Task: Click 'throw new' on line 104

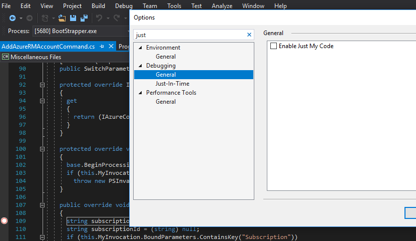Action: coord(89,181)
